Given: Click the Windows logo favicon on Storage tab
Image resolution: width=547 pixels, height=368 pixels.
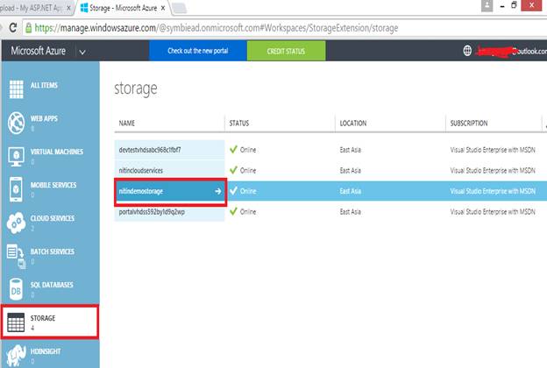Looking at the screenshot, I should (84, 8).
